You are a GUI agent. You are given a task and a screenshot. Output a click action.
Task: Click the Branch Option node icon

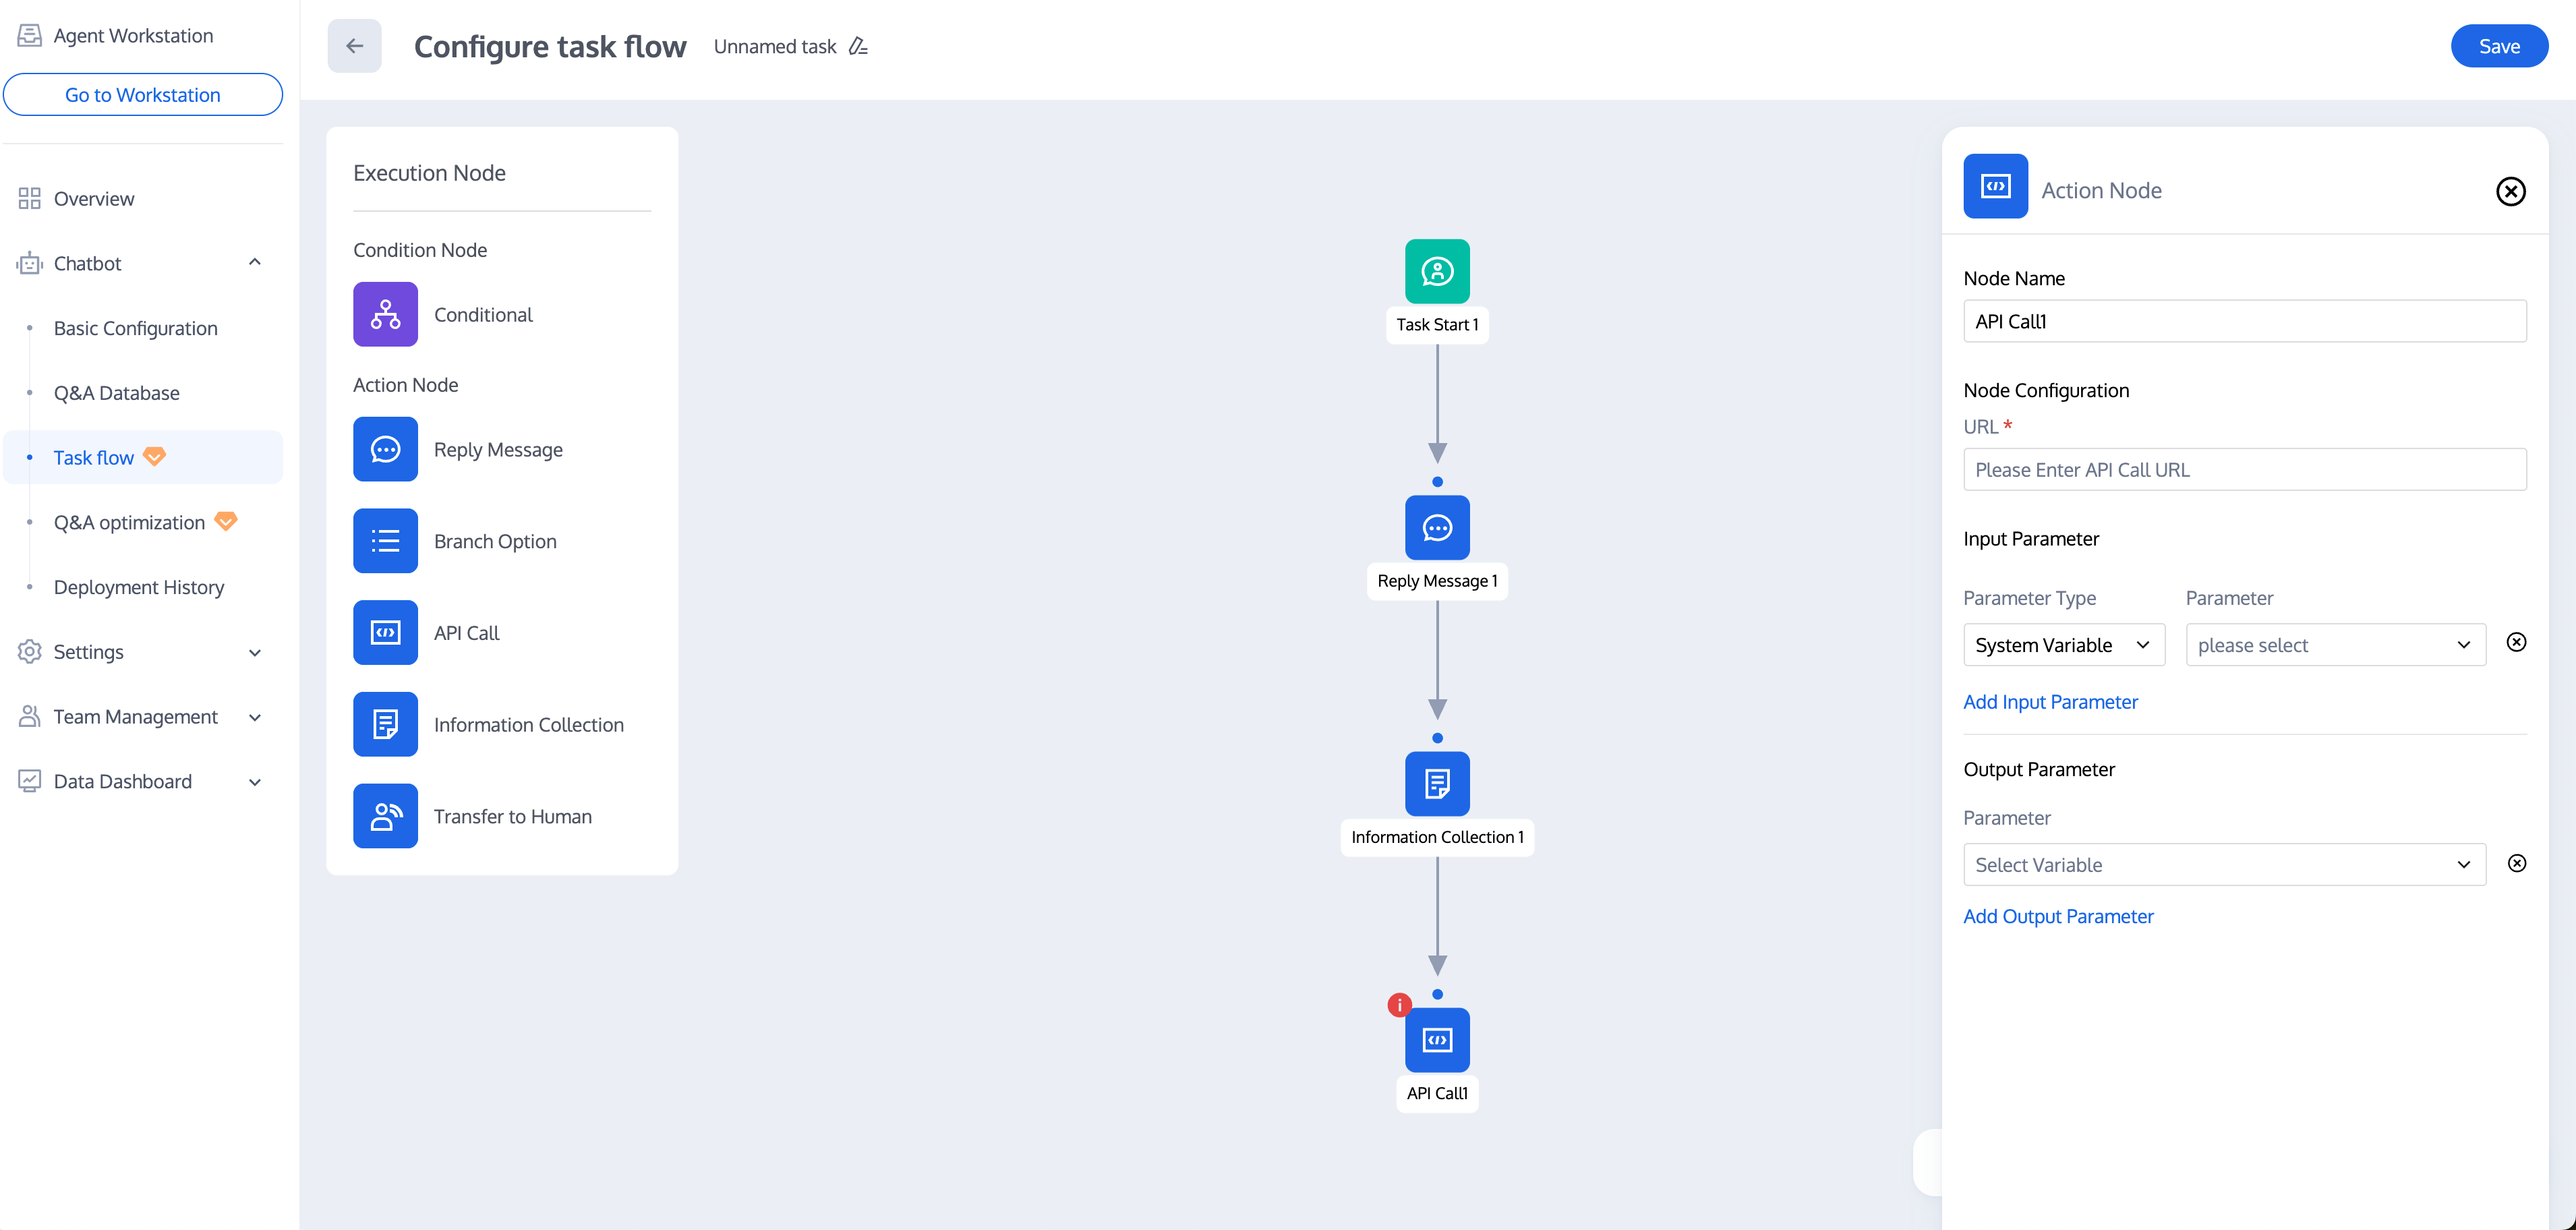385,541
